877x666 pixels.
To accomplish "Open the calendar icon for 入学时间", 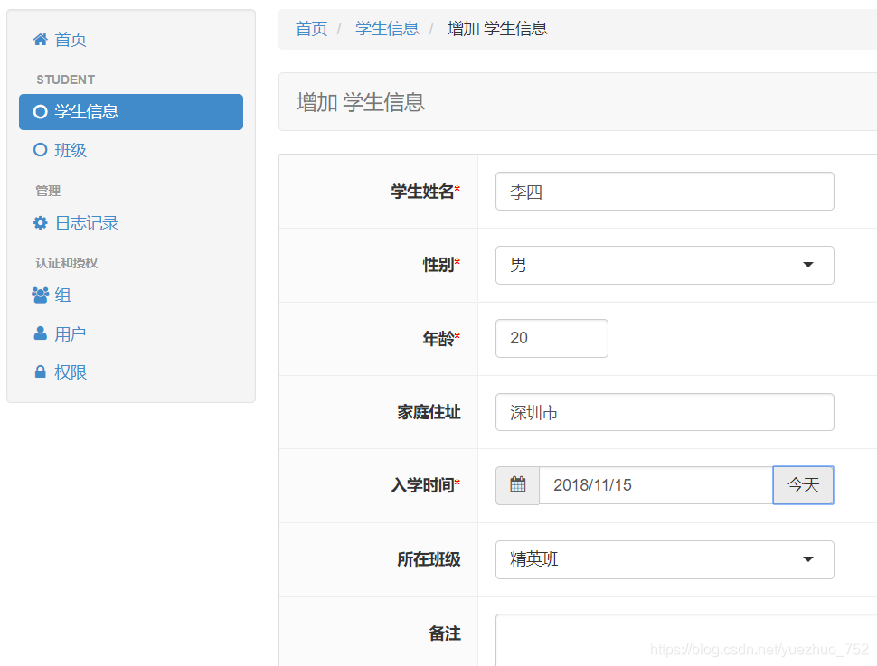I will click(x=517, y=485).
